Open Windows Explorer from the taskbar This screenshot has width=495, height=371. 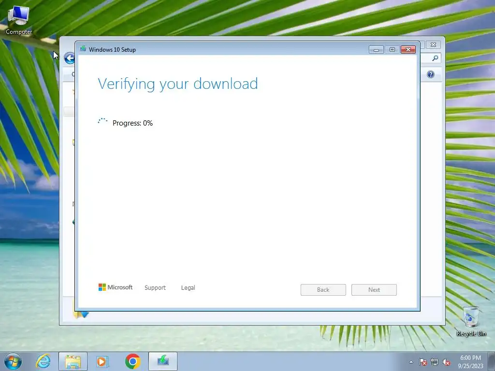(73, 361)
